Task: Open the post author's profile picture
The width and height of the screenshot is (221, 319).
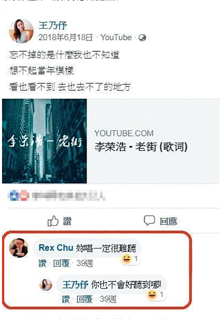Action: pos(21,31)
